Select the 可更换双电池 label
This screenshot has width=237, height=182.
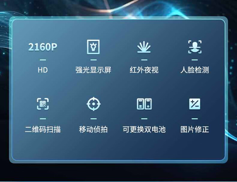point(144,129)
